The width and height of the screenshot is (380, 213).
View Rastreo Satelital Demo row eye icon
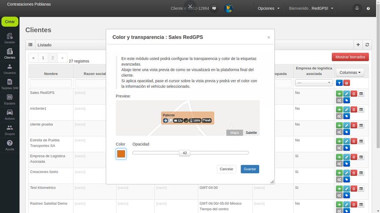pyautogui.click(x=339, y=205)
